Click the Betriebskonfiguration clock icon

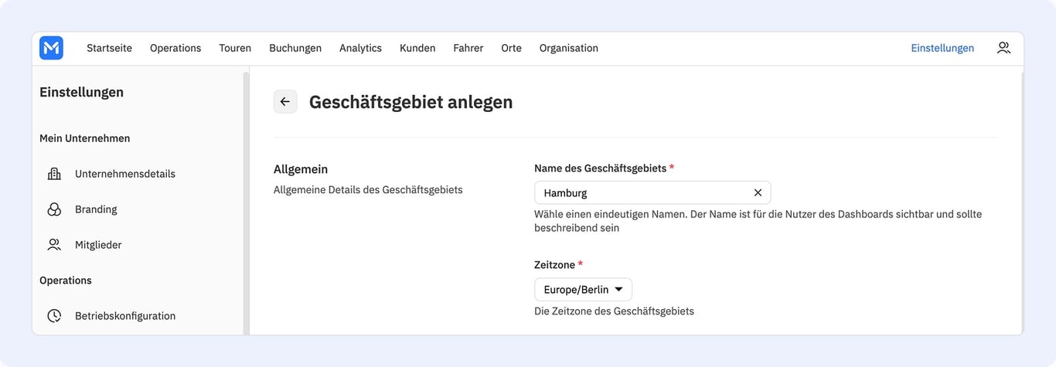click(54, 316)
